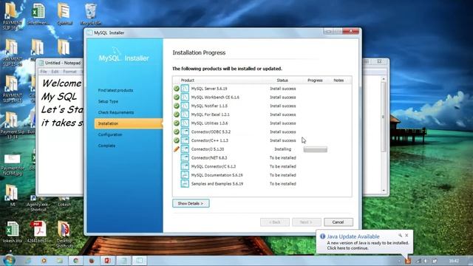Click the Connector/J installing progress bar
The width and height of the screenshot is (473, 266).
pyautogui.click(x=316, y=149)
